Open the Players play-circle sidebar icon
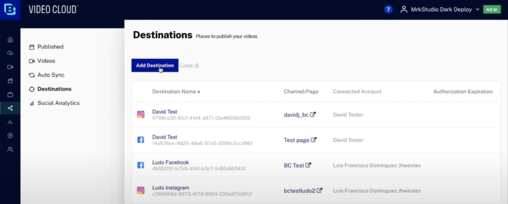The height and width of the screenshot is (204, 508). [10, 136]
